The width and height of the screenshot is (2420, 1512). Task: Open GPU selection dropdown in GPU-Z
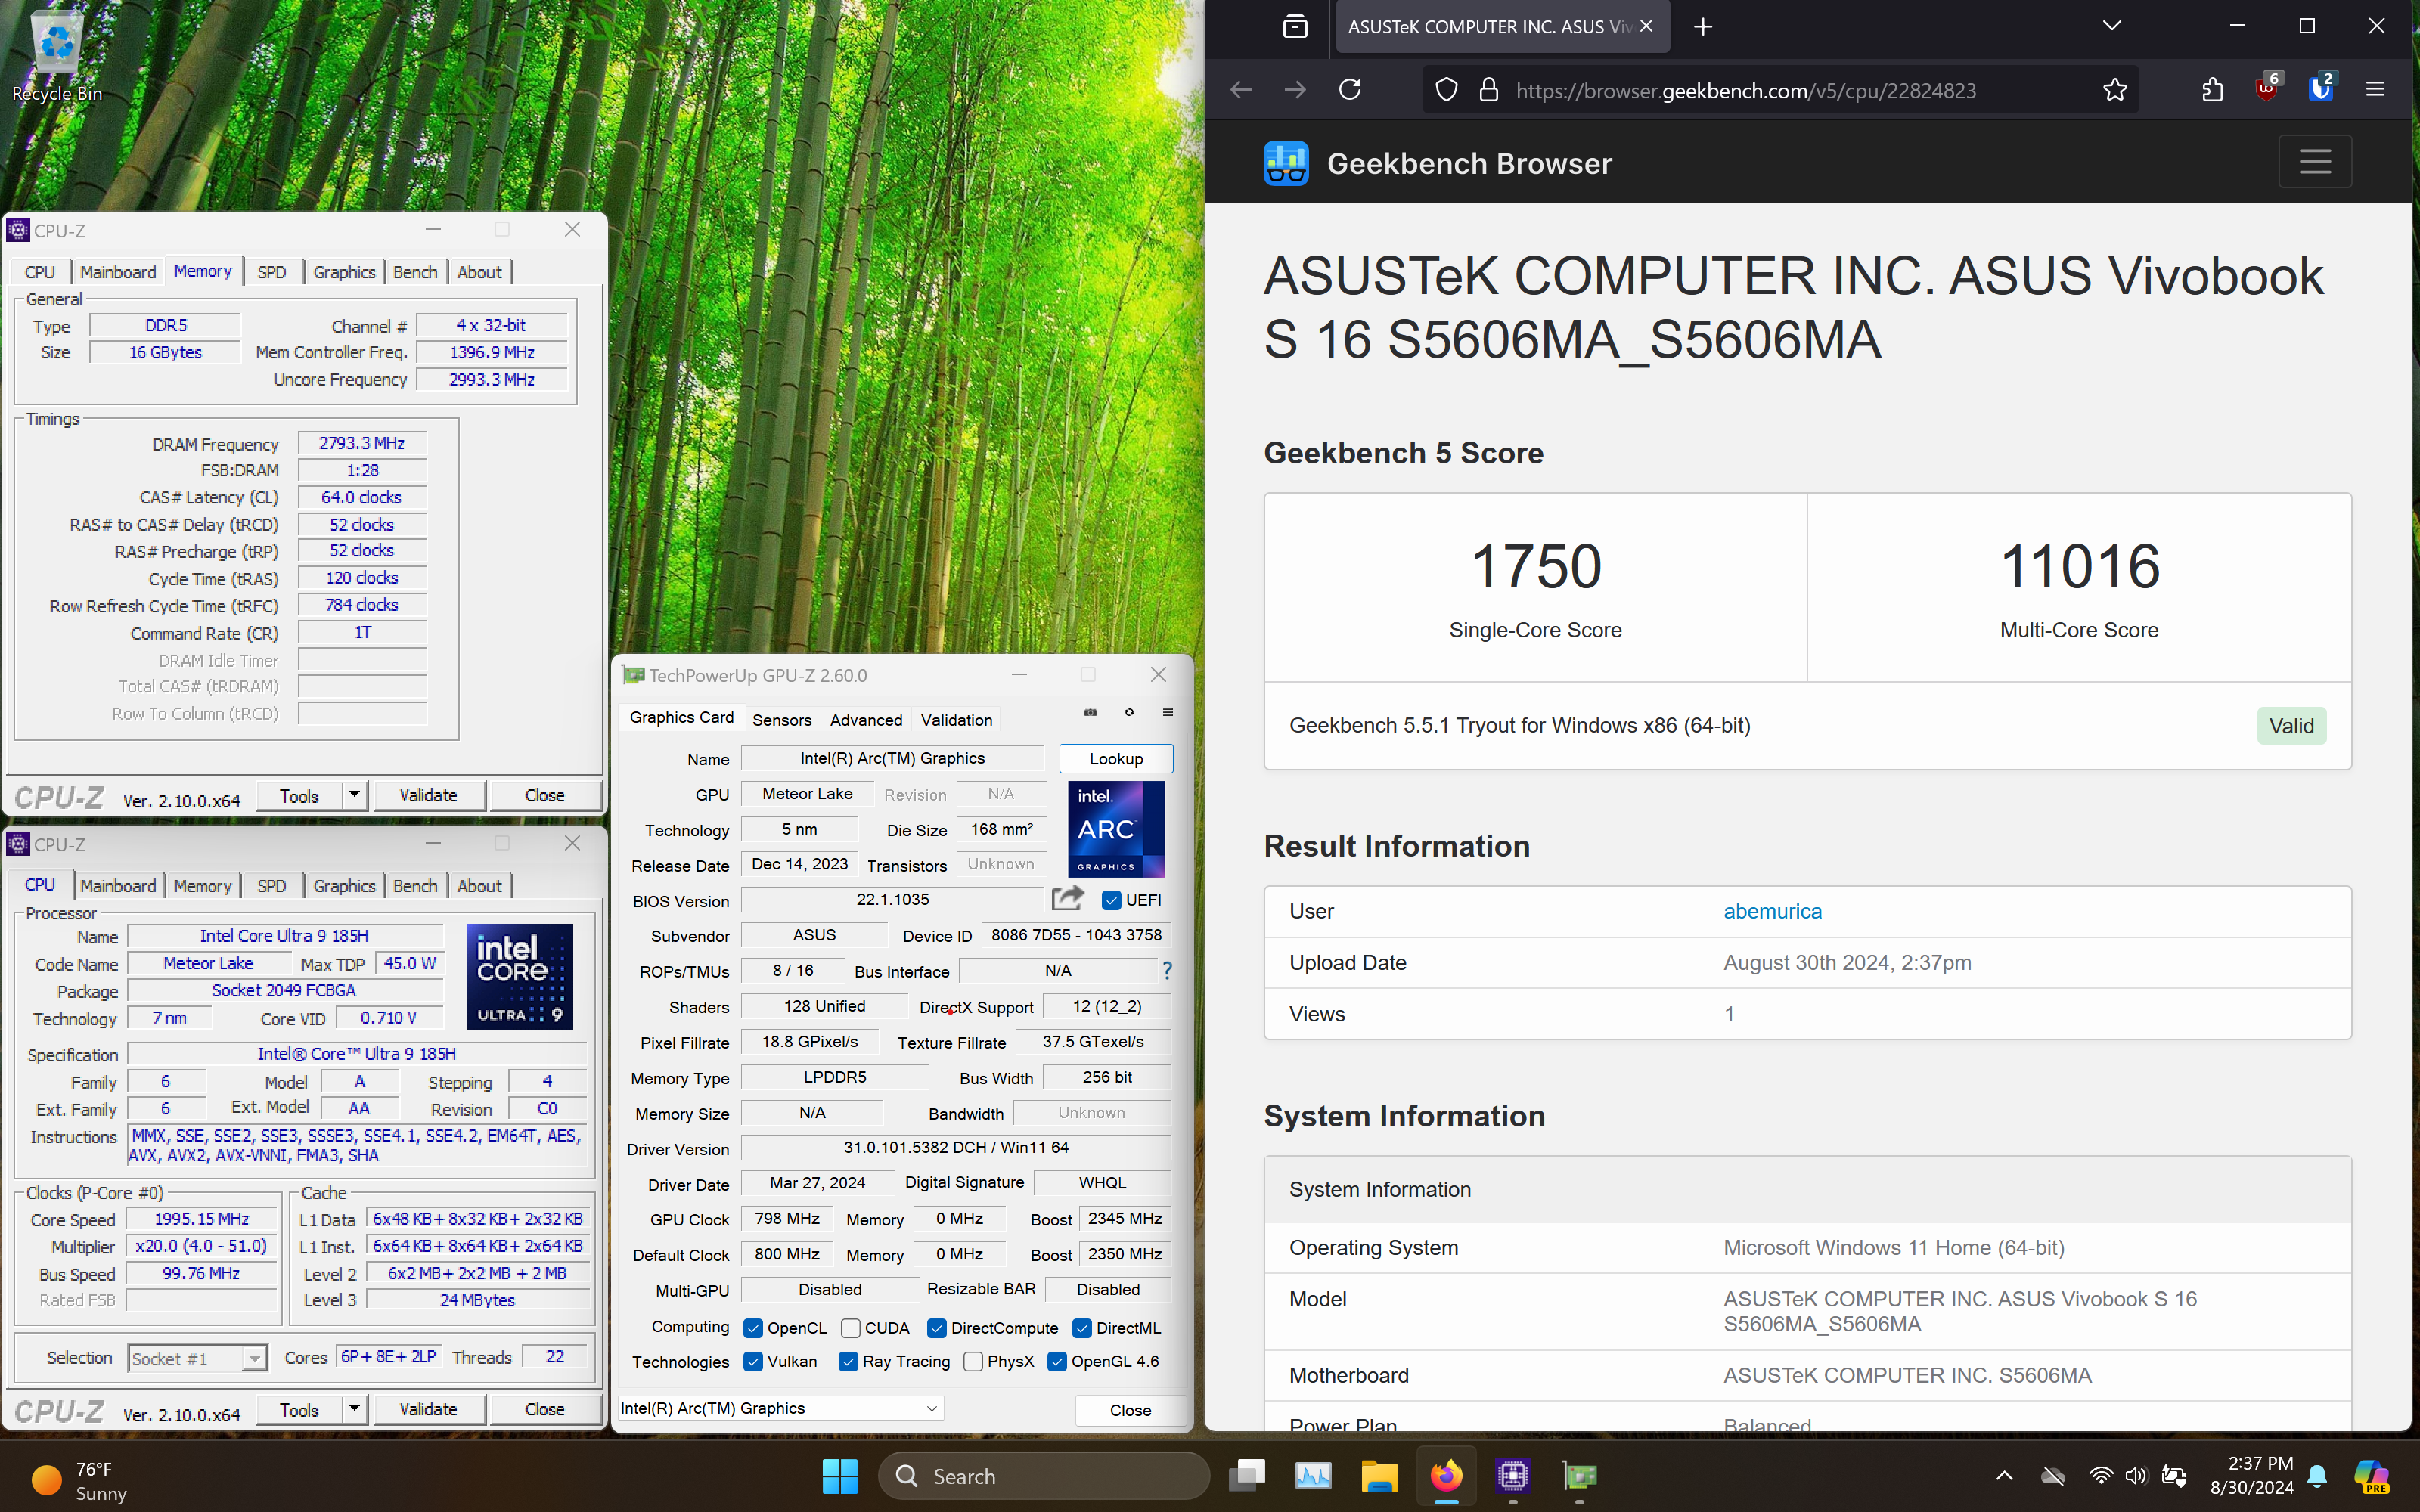pos(780,1408)
